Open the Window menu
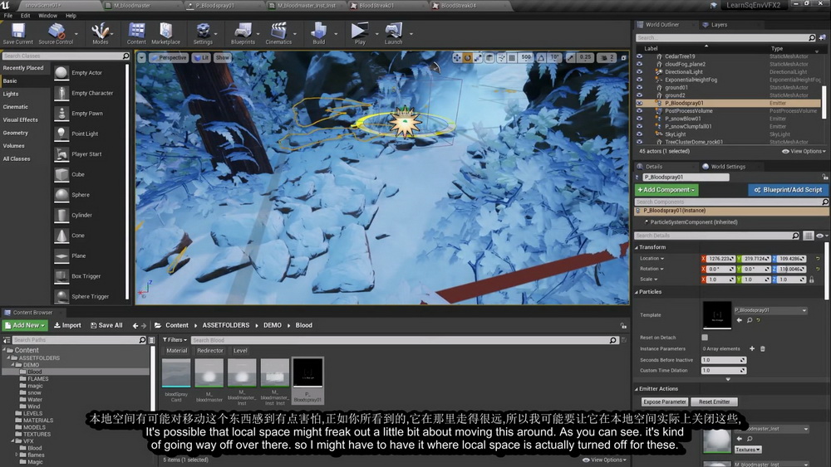 (47, 16)
